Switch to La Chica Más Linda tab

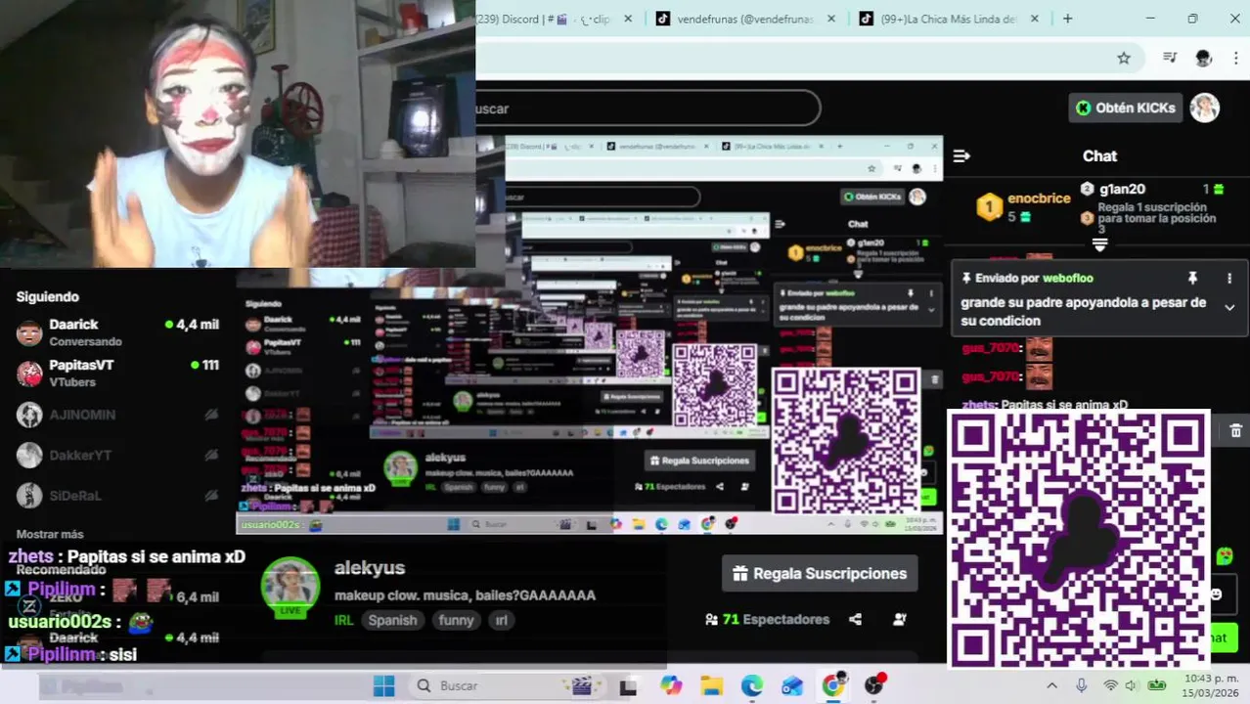[939, 19]
